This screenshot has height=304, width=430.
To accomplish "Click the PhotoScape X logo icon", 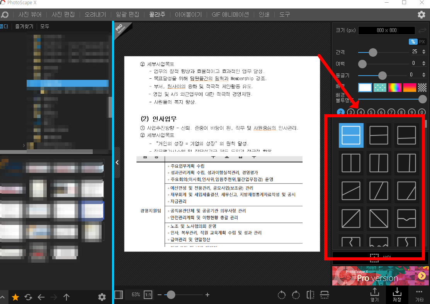I will (x=5, y=14).
